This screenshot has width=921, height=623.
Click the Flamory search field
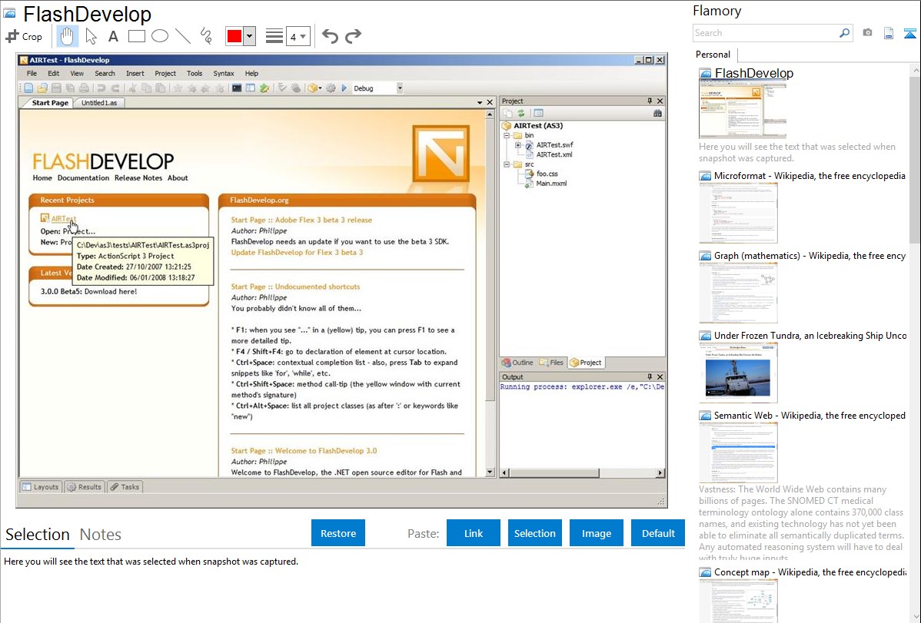point(766,33)
